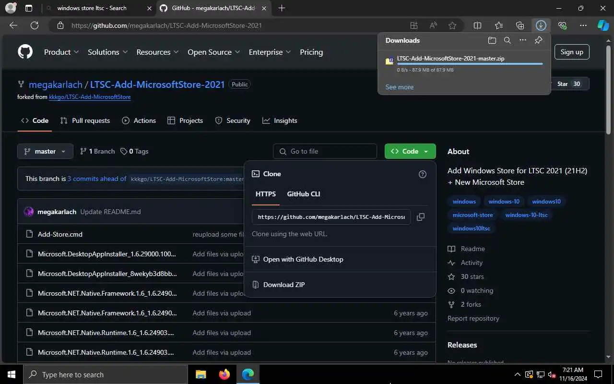Open browser settings and more menu
The image size is (614, 384).
coord(583,25)
